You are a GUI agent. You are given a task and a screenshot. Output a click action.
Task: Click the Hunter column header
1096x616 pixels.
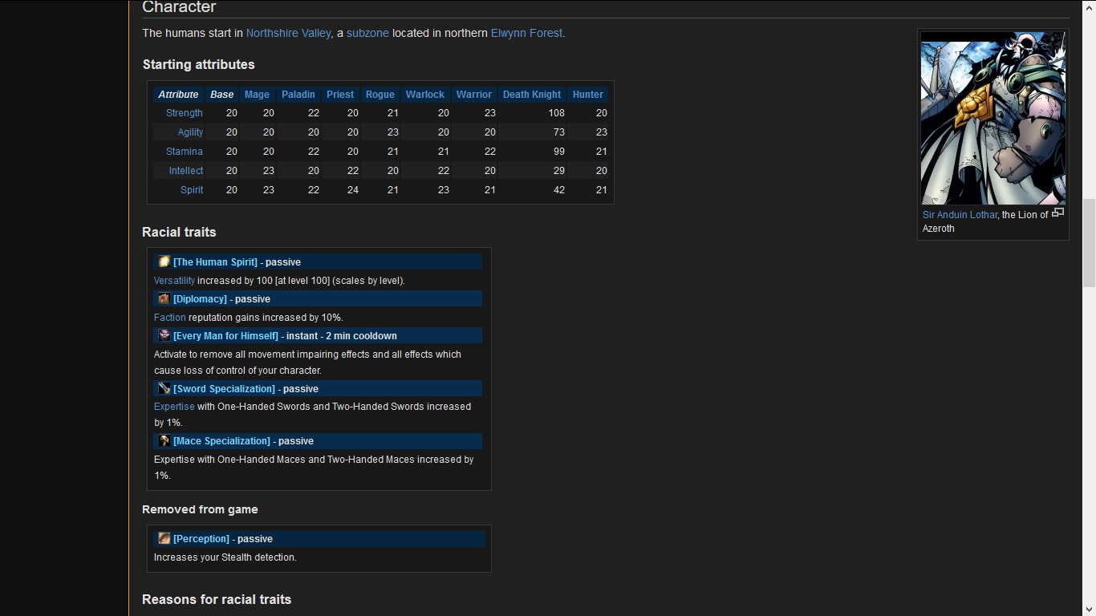(x=588, y=95)
